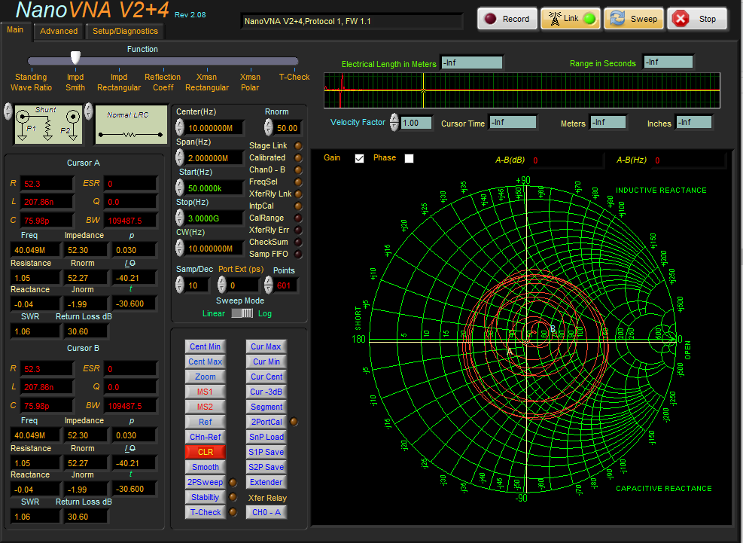Image resolution: width=743 pixels, height=543 pixels.
Task: Click the Function slider handle
Action: pyautogui.click(x=75, y=57)
